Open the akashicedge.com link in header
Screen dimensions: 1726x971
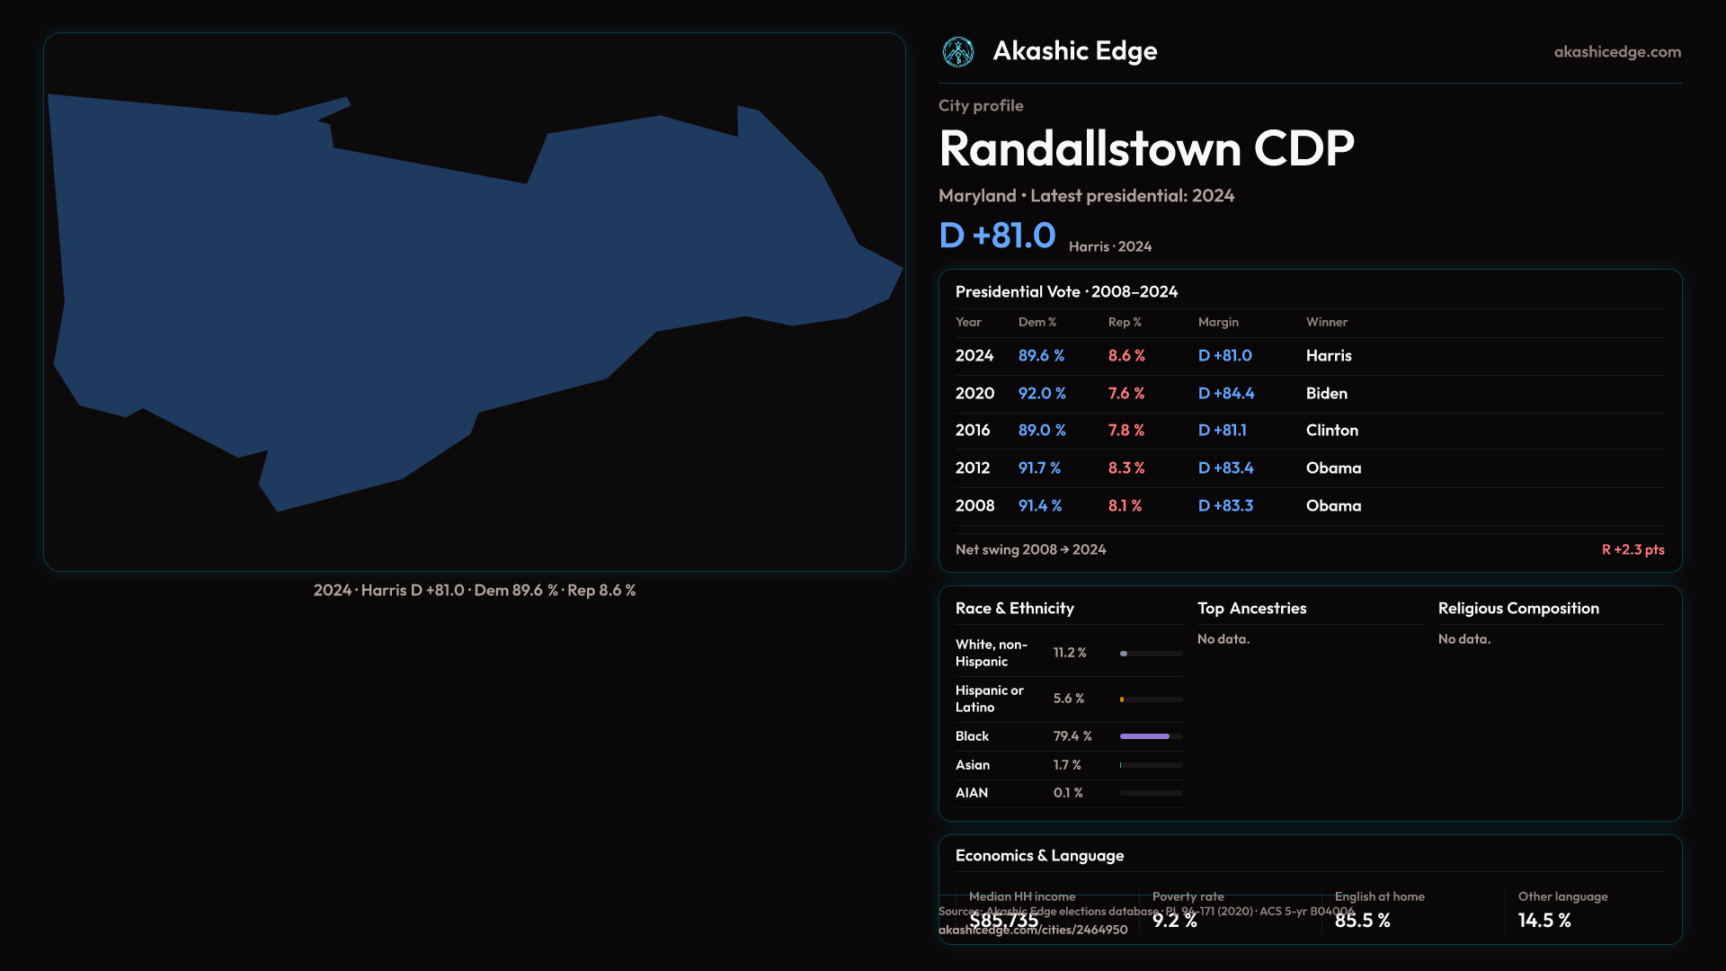[x=1616, y=52]
